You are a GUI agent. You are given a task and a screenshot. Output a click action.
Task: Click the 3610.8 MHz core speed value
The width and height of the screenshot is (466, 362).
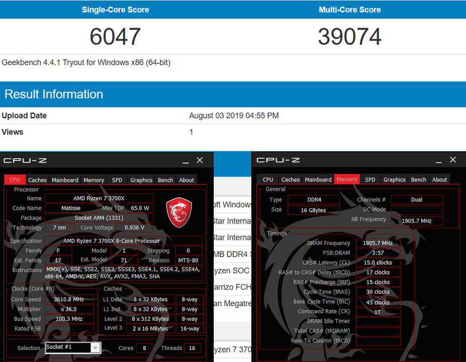click(69, 299)
